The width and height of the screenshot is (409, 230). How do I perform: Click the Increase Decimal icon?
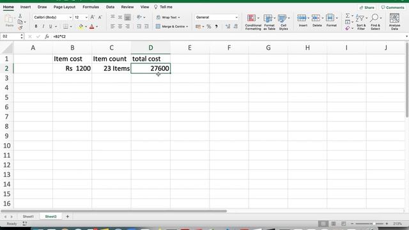pos(228,26)
